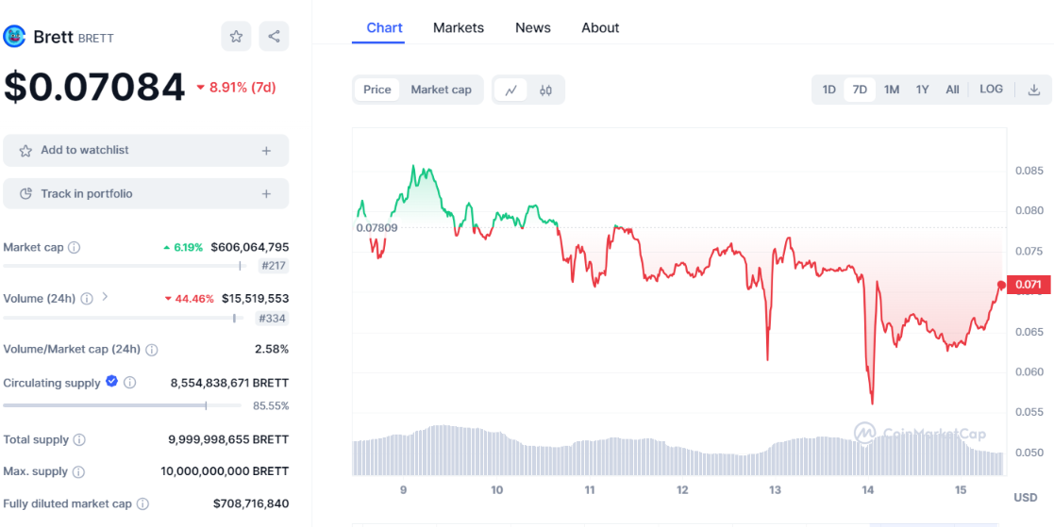The image size is (1054, 527).
Task: Click star icon in Add to watchlist
Action: (x=25, y=151)
